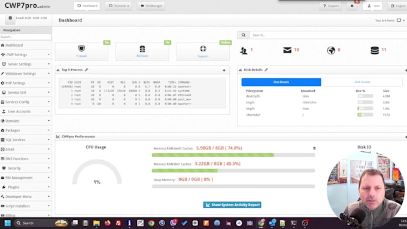Image resolution: width=407 pixels, height=229 pixels.
Task: Click Swap Memory progress bar
Action: tap(233, 186)
